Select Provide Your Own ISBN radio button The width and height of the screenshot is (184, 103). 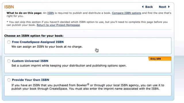click(9, 80)
